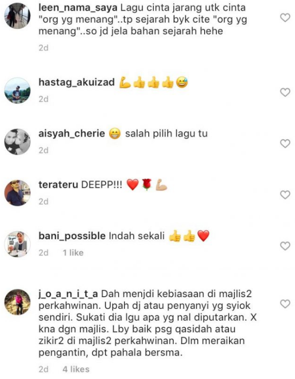295x379 pixels.
Task: View aisyah_cherie's black-and-white profile photo
Action: point(17,142)
